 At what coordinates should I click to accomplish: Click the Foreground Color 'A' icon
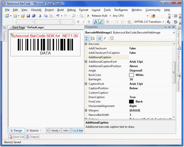tap(96, 22)
